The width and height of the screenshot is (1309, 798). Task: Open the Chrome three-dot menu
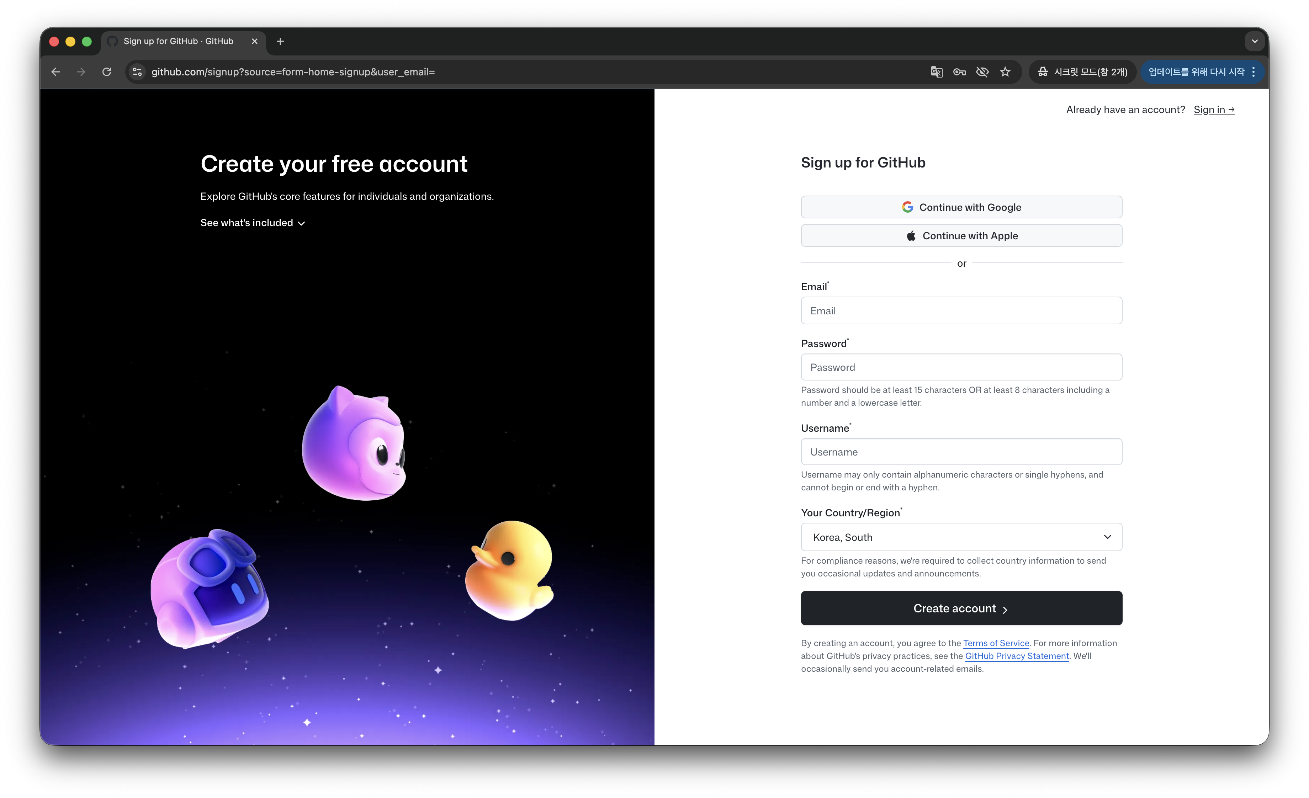click(x=1254, y=72)
